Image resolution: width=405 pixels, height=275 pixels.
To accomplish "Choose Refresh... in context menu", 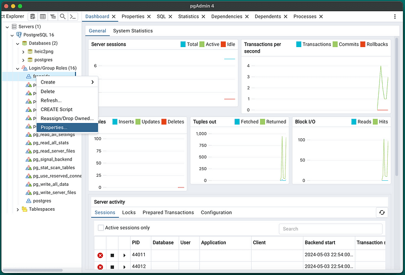I will (x=67, y=100).
